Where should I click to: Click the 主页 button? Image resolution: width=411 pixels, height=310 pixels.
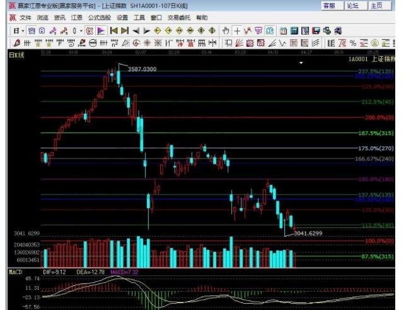click(x=376, y=6)
